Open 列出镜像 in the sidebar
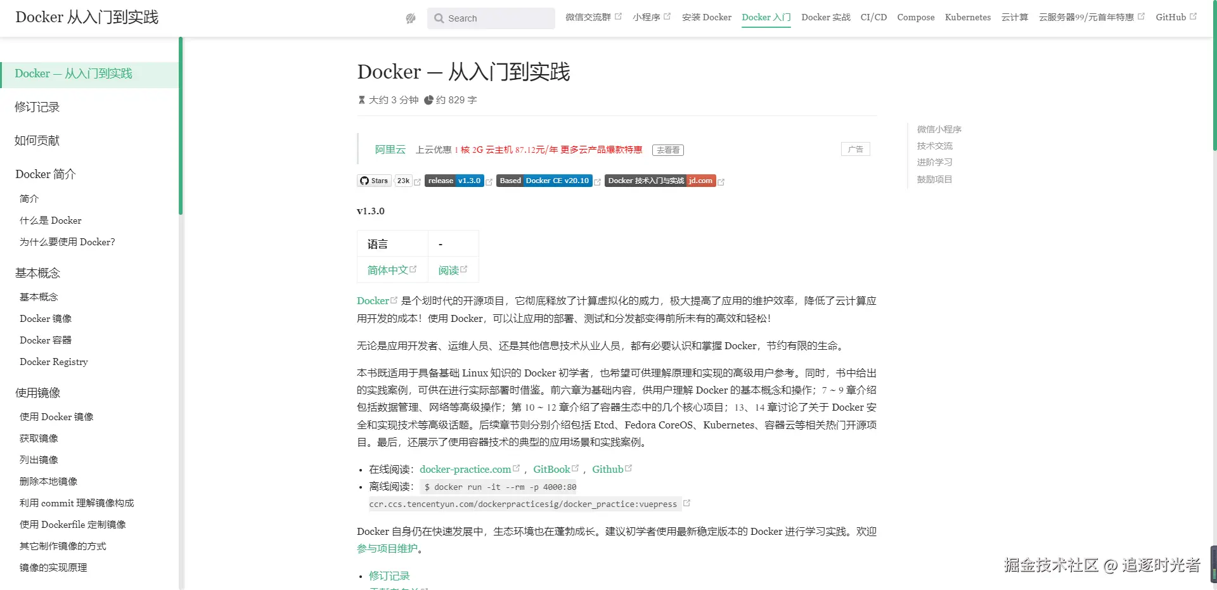This screenshot has height=590, width=1217. [x=39, y=460]
